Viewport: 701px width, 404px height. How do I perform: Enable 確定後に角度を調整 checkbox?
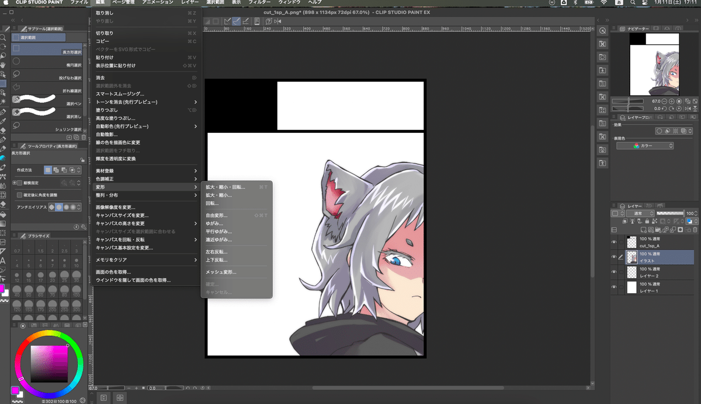(20, 195)
